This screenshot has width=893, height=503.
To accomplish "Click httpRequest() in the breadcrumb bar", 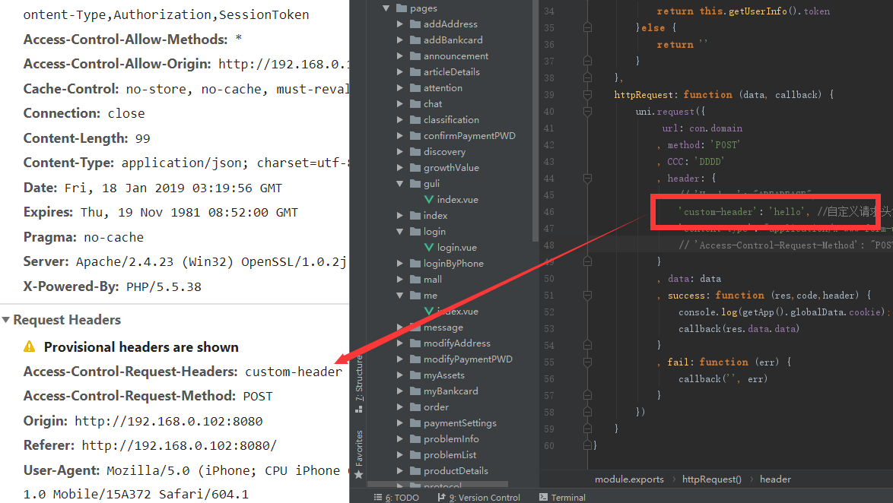I will (711, 479).
